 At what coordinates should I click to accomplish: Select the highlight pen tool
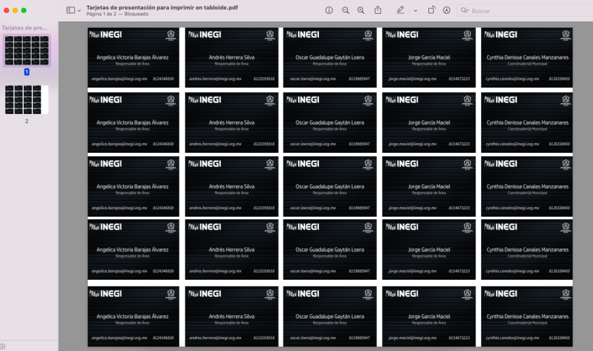click(x=400, y=11)
